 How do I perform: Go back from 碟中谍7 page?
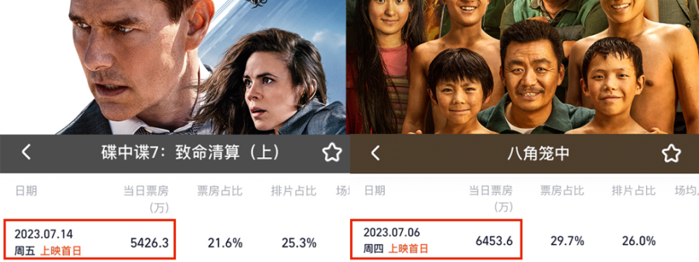pos(27,152)
